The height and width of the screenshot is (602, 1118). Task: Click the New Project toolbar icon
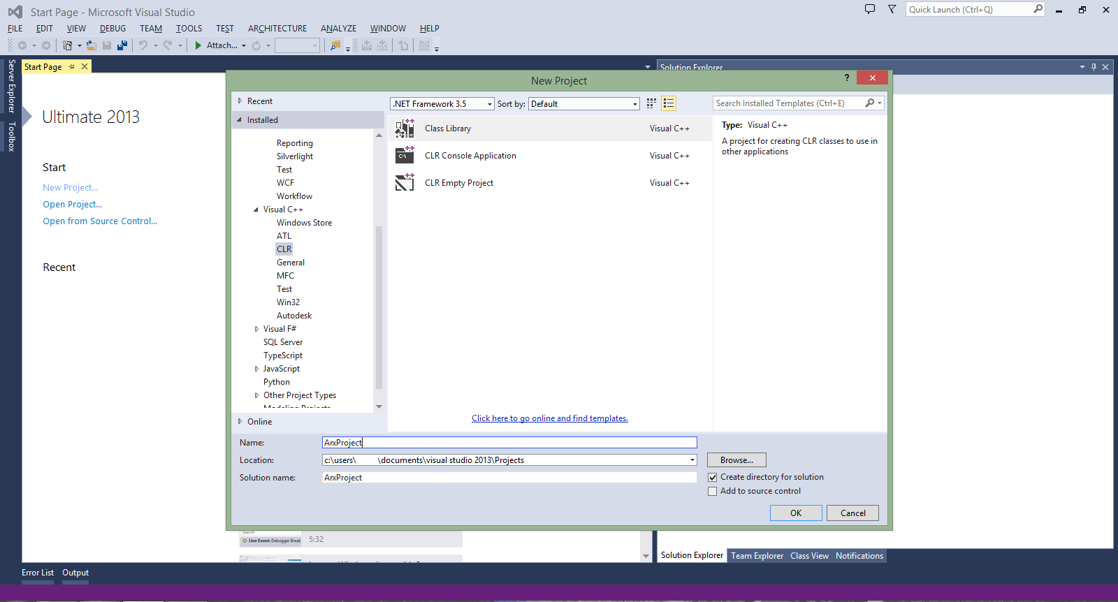(68, 45)
